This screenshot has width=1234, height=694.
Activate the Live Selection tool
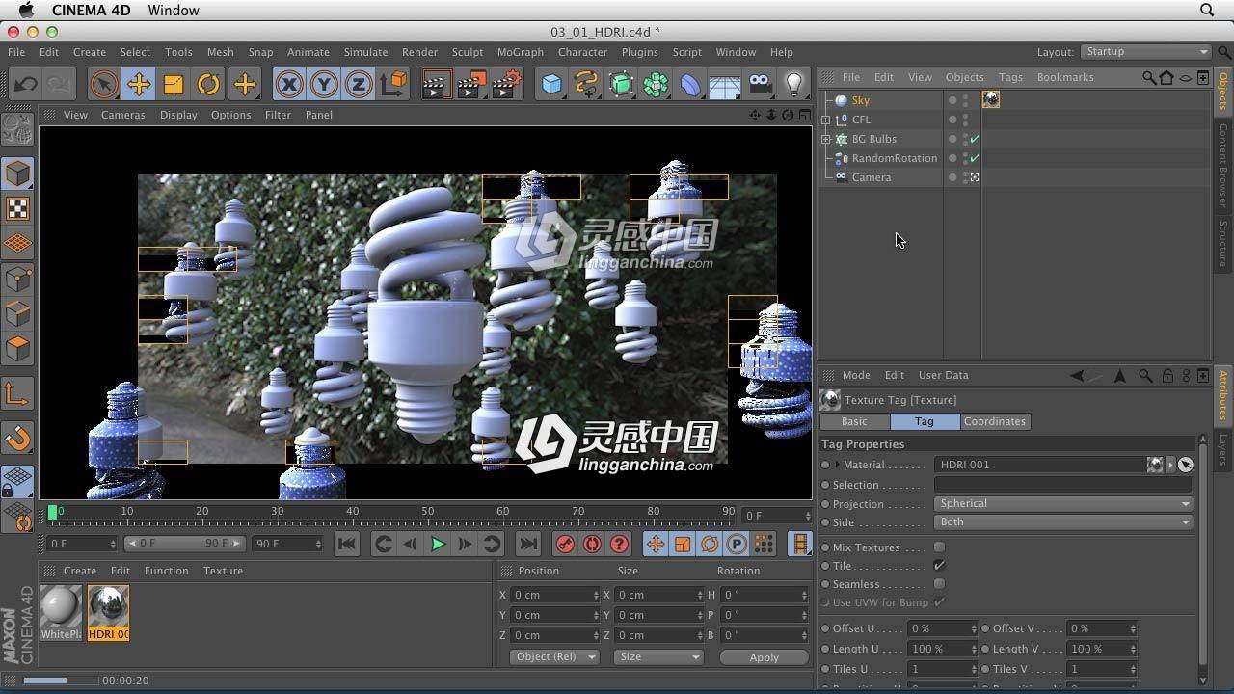pyautogui.click(x=104, y=84)
